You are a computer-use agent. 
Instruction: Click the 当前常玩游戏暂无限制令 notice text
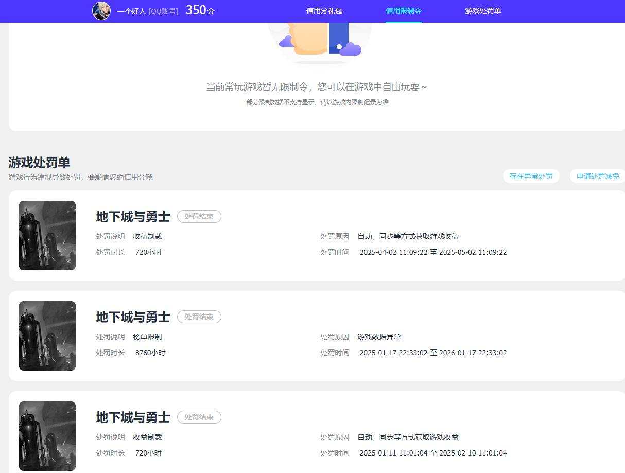(317, 87)
